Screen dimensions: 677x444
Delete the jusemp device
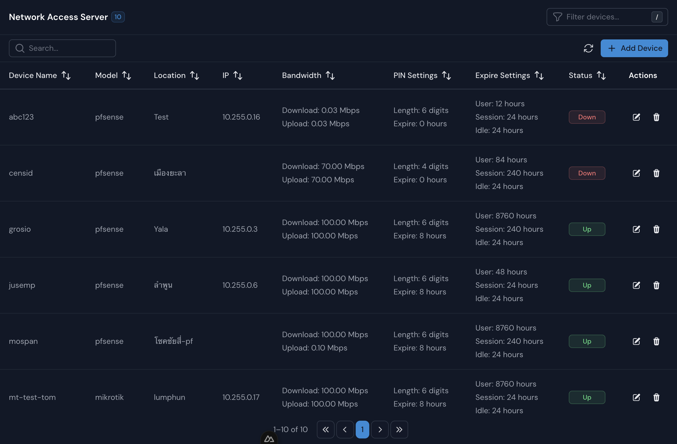[656, 285]
